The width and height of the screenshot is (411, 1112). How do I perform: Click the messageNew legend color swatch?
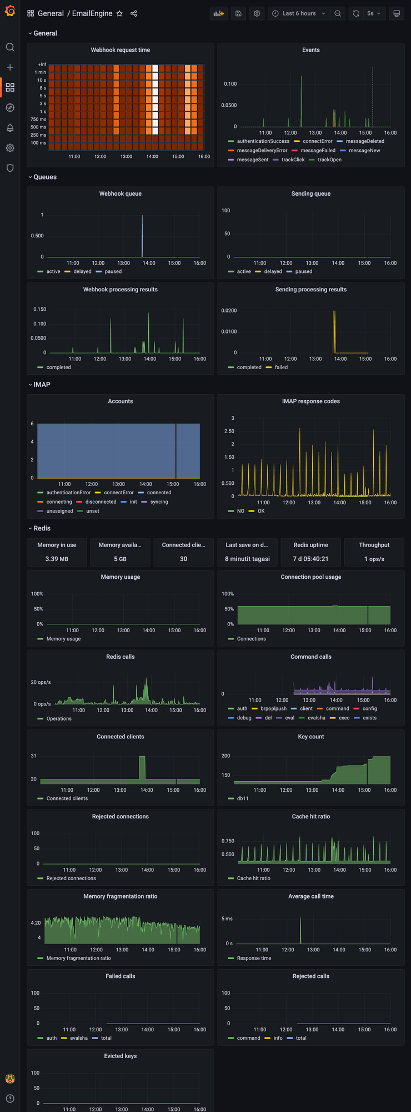coord(343,150)
